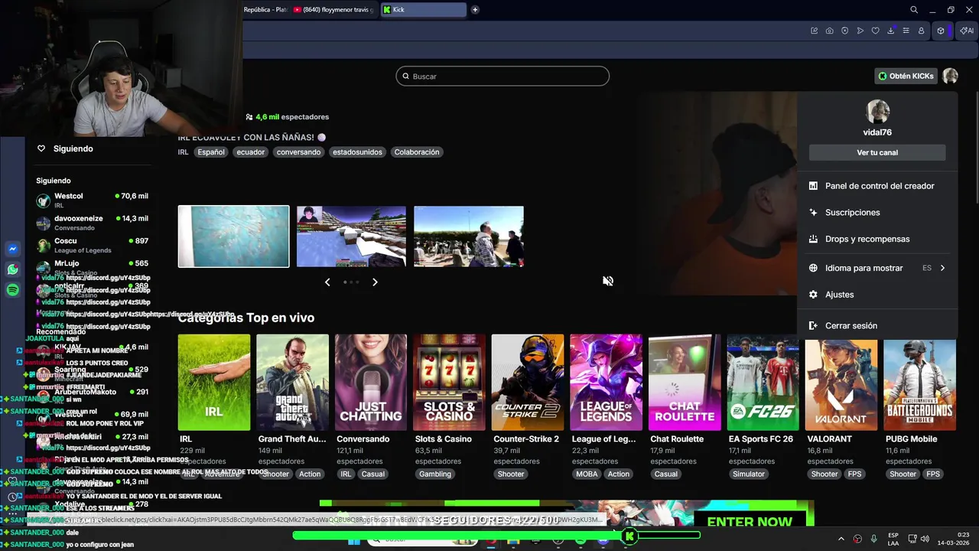Open the ad-blocker shield icon
The image size is (979, 551).
point(845,31)
